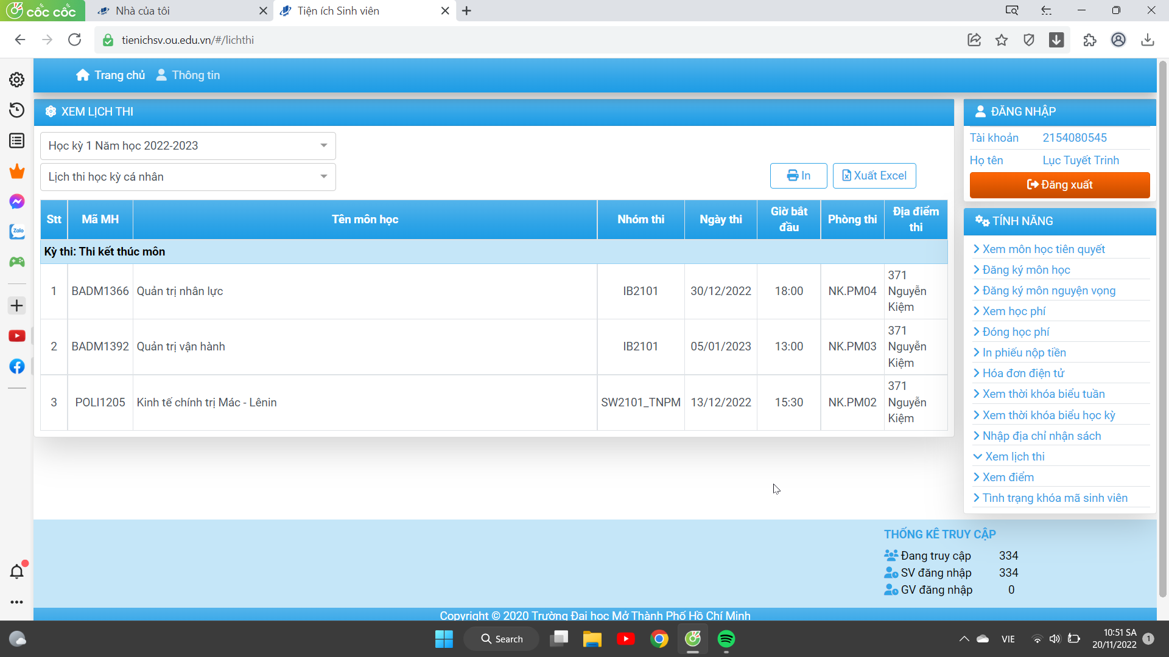
Task: Open Messenger from the sidebar
Action: point(16,201)
